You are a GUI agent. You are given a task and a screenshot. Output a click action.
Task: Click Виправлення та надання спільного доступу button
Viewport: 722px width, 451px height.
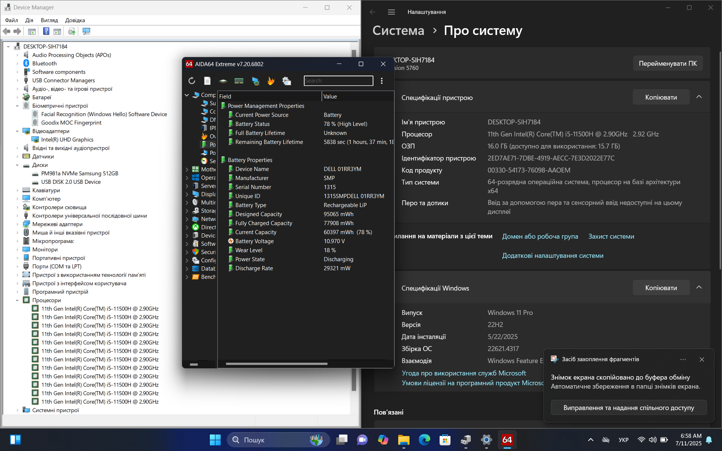(x=629, y=407)
